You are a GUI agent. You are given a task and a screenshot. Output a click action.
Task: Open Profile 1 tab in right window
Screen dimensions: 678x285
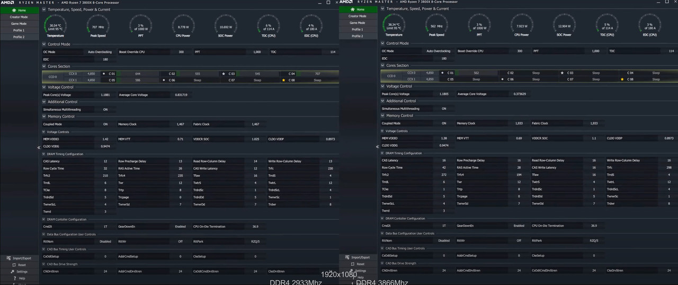[358, 29]
